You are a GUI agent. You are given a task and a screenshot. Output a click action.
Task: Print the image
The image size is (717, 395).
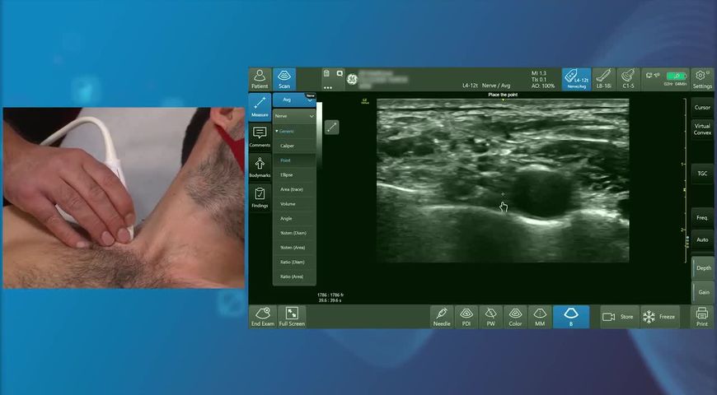(x=702, y=317)
